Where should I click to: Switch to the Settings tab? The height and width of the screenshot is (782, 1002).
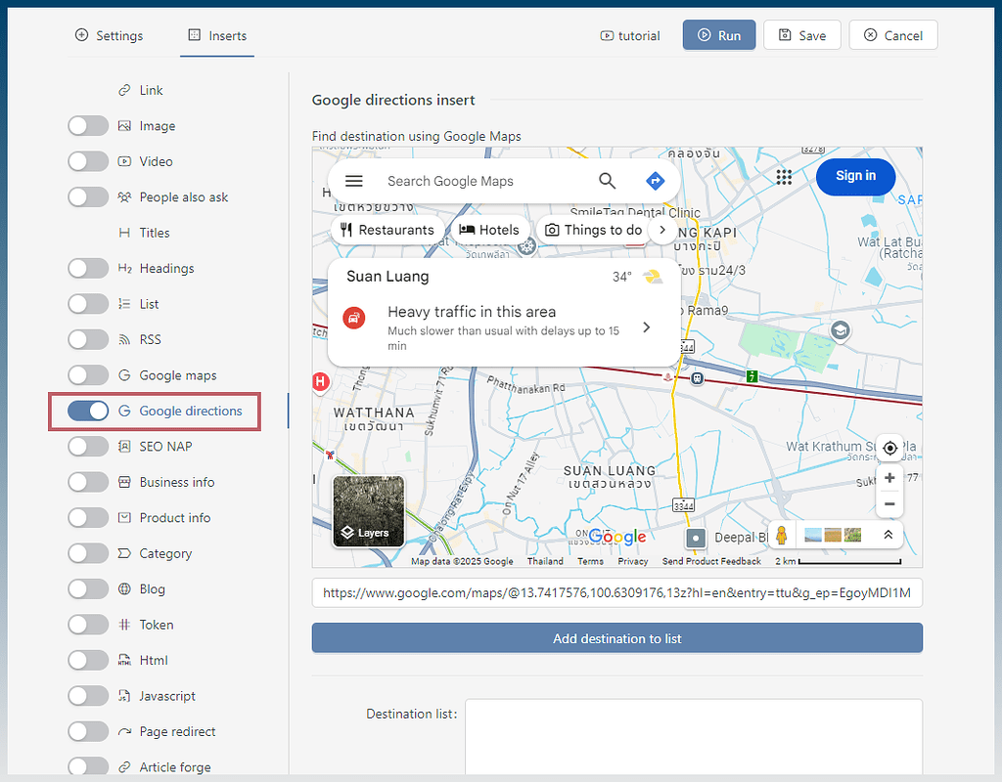coord(109,35)
